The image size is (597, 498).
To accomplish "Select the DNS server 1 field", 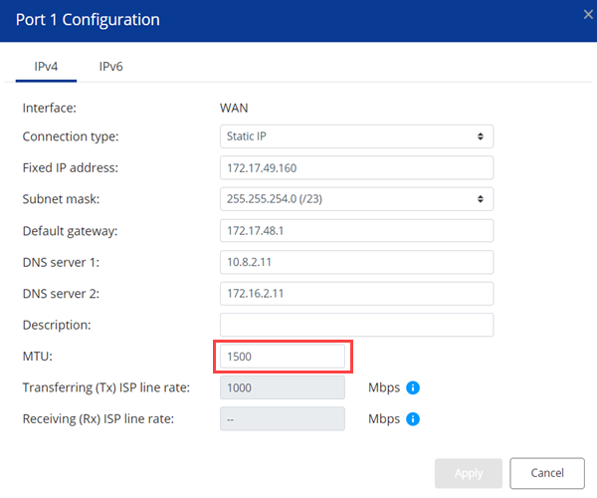I will tap(356, 262).
